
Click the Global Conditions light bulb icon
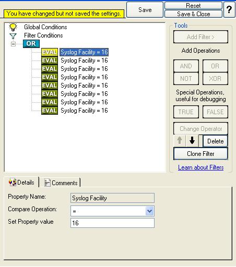click(13, 27)
